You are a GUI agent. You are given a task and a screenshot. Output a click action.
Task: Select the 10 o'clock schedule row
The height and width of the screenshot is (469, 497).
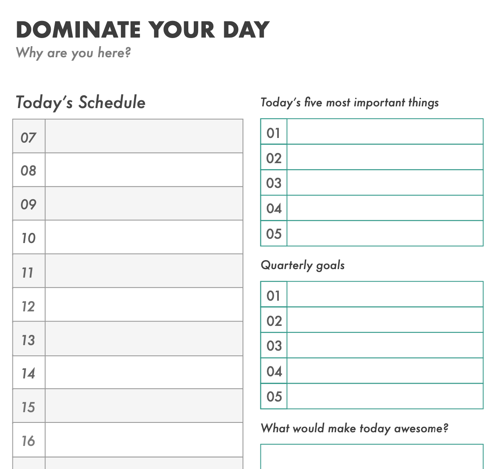point(144,237)
